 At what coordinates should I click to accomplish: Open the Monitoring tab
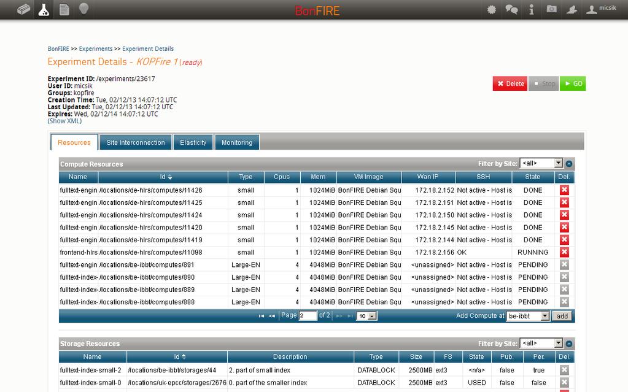tap(237, 142)
